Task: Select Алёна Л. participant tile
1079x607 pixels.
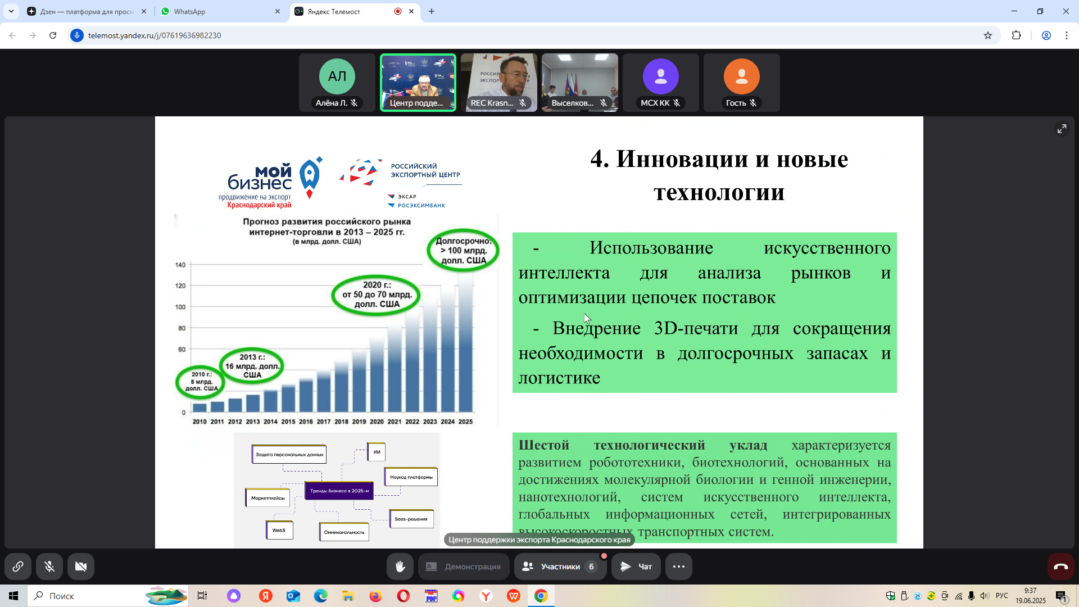Action: pyautogui.click(x=337, y=83)
